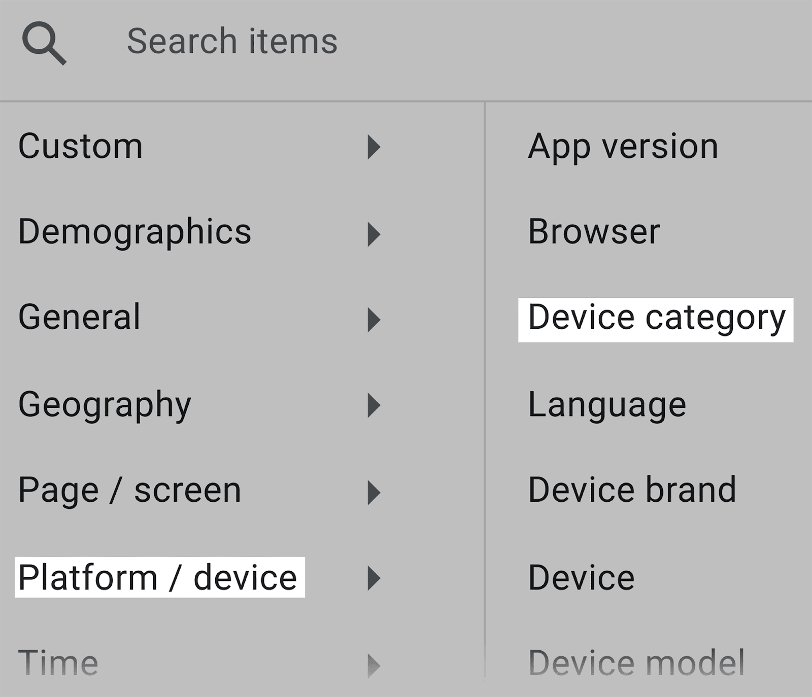Select App version dimension
The image size is (812, 697).
(623, 147)
